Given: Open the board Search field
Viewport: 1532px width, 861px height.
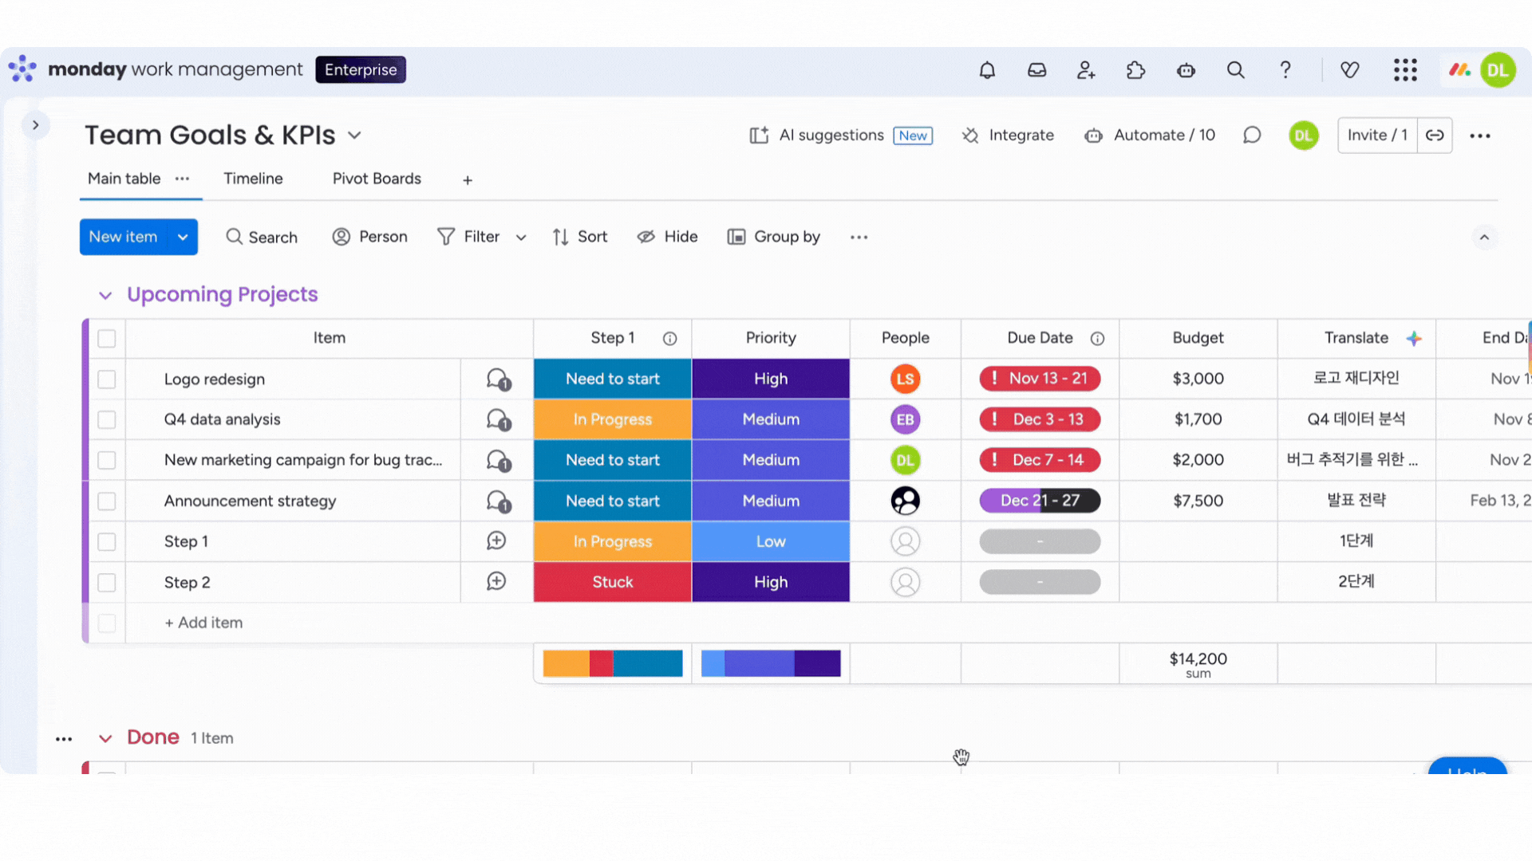Looking at the screenshot, I should pos(262,237).
